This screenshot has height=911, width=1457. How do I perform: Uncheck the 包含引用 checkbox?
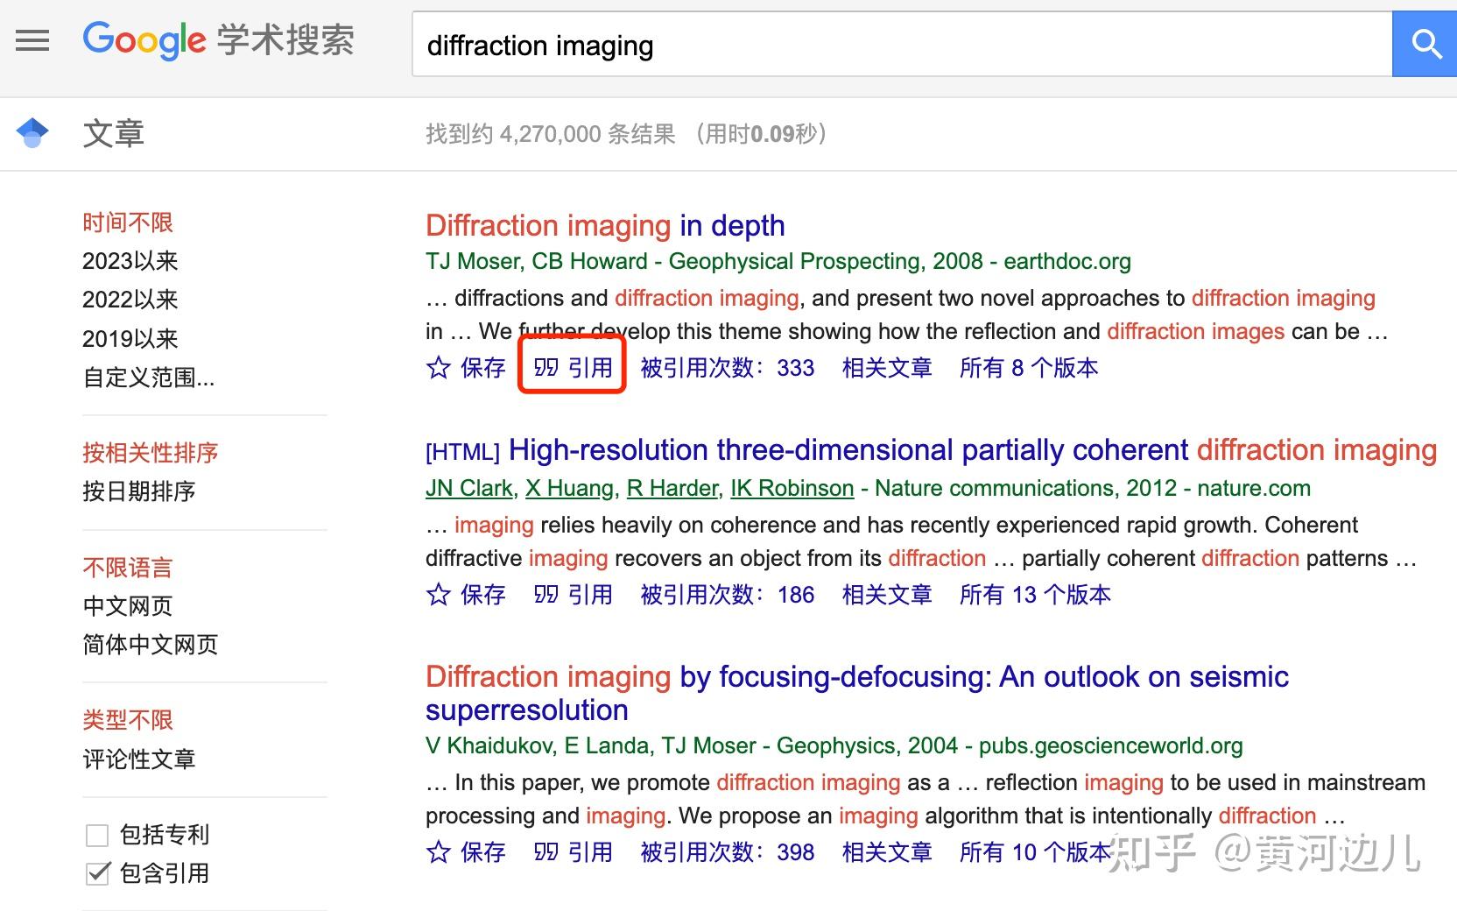tap(97, 873)
